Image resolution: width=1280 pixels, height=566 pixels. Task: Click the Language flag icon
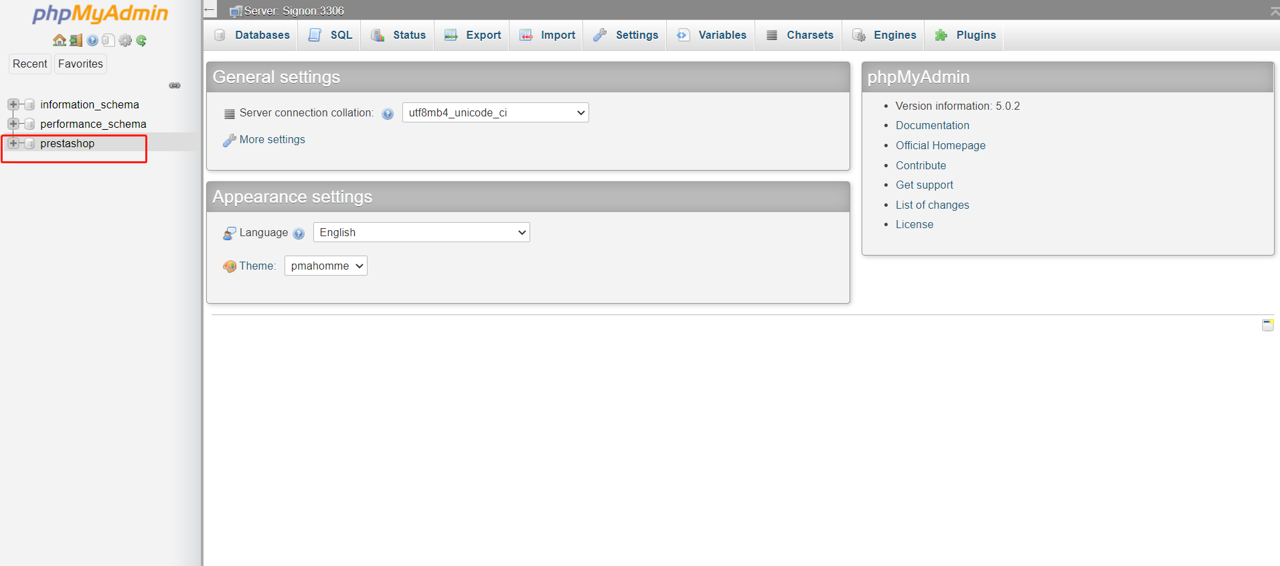point(230,233)
